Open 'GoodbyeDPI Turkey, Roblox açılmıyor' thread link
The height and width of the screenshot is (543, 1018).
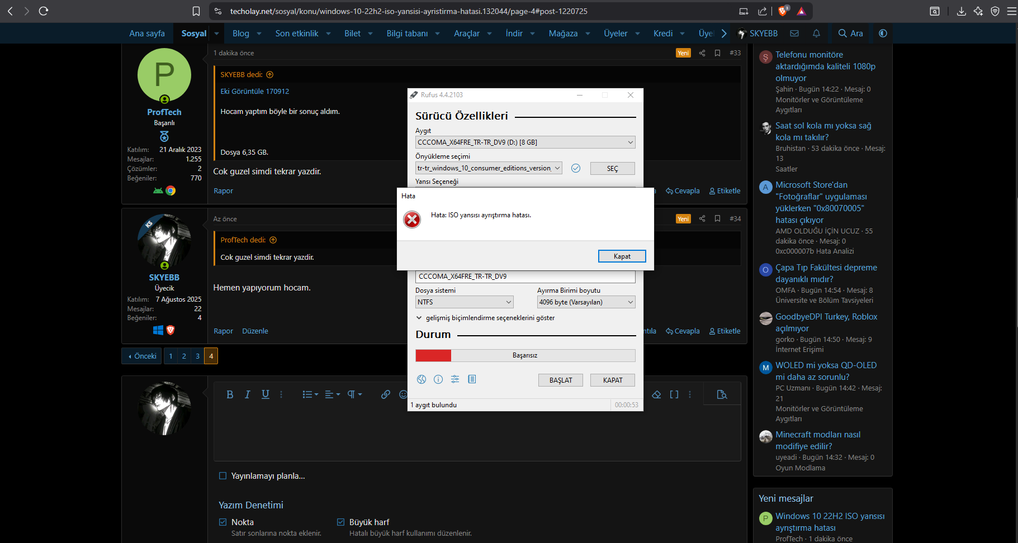[x=826, y=322]
